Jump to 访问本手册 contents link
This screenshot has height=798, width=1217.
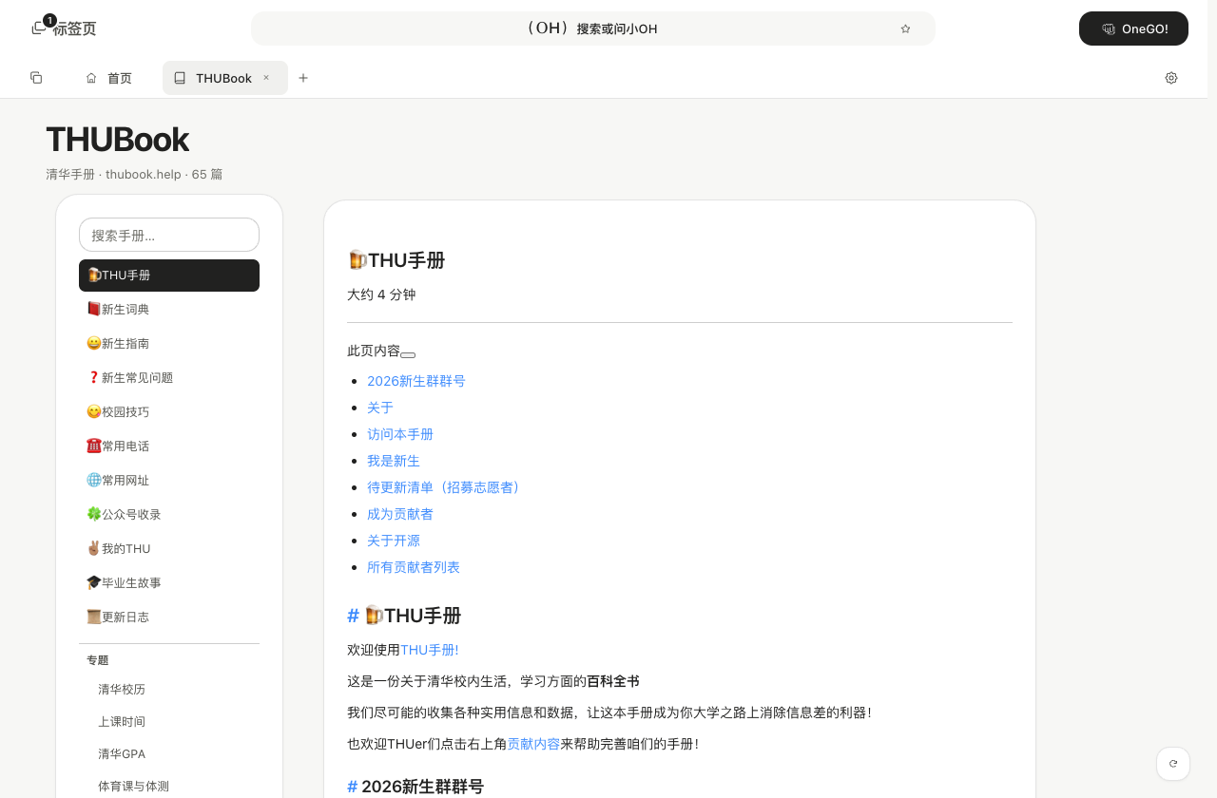click(x=400, y=434)
